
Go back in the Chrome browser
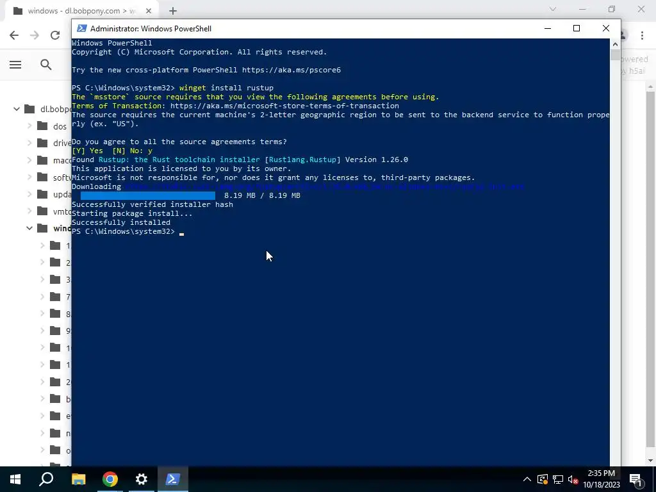[x=14, y=35]
